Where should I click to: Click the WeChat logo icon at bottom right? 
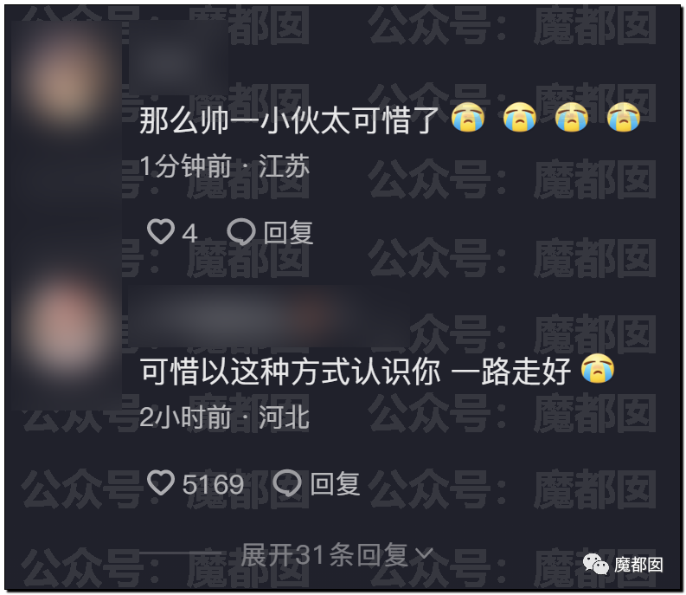pos(595,564)
